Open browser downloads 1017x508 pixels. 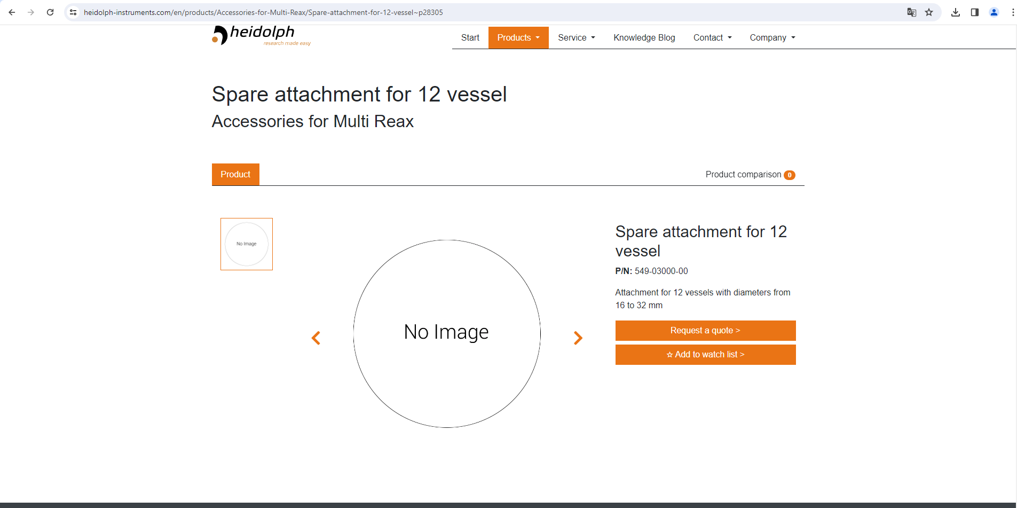click(x=956, y=12)
